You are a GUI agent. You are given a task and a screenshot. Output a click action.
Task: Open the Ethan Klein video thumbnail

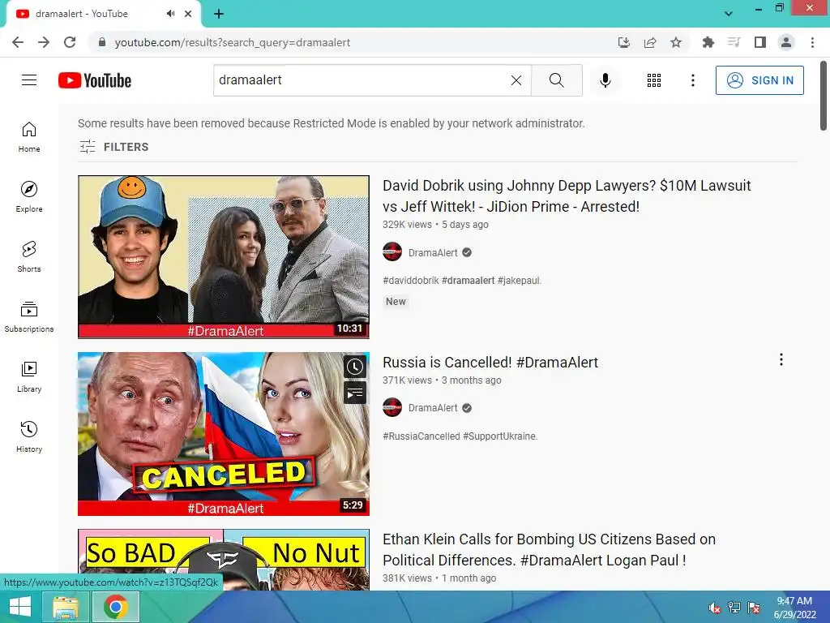pos(224,560)
